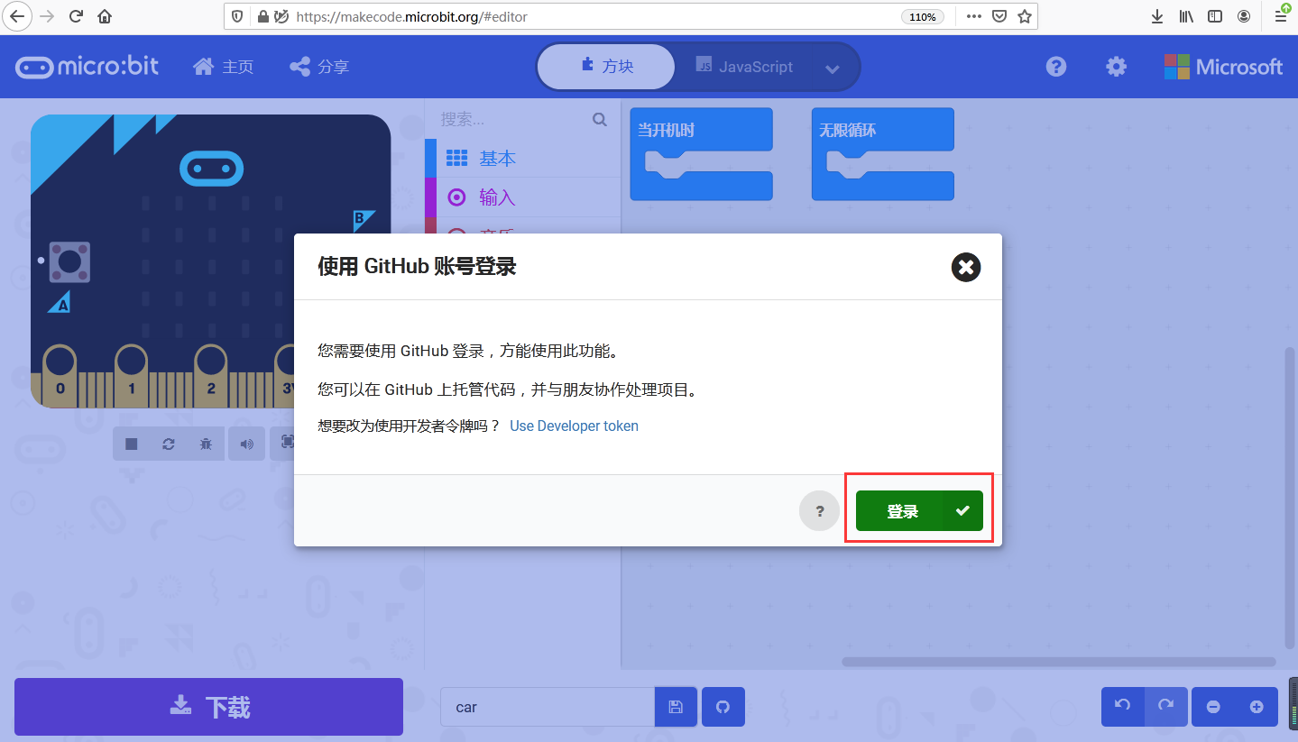
Task: Select the save project icon
Action: 676,707
